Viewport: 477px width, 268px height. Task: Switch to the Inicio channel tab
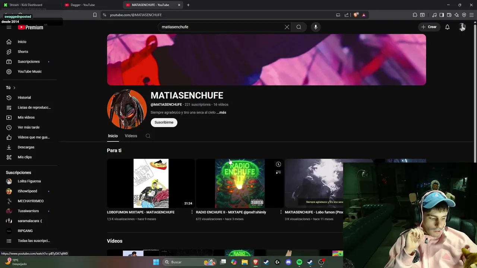point(113,136)
